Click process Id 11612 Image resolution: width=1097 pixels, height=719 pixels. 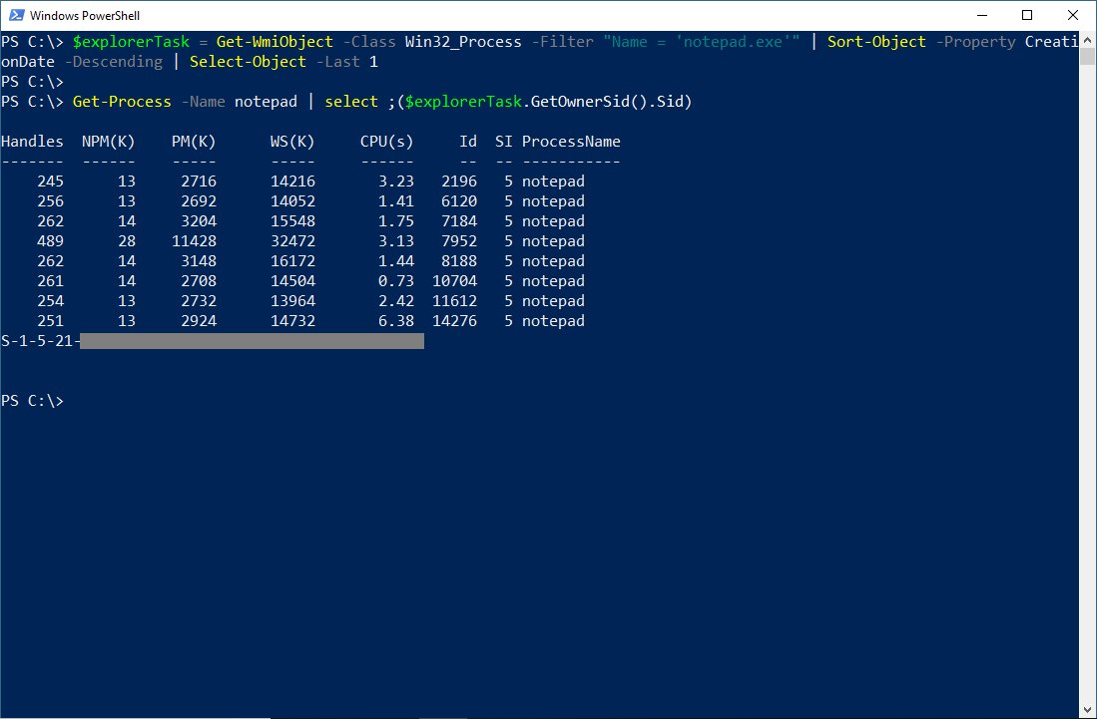point(455,301)
